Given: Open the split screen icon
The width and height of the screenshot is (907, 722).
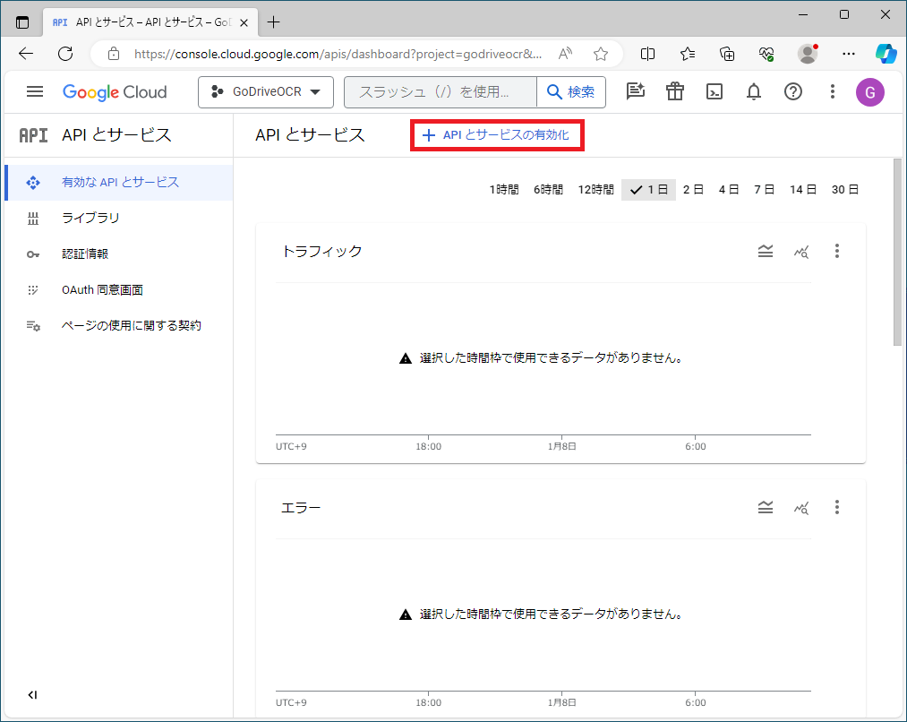Looking at the screenshot, I should 648,54.
